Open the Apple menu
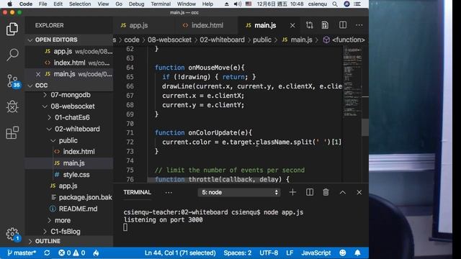Image resolution: width=461 pixels, height=259 pixels. pos(9,4)
